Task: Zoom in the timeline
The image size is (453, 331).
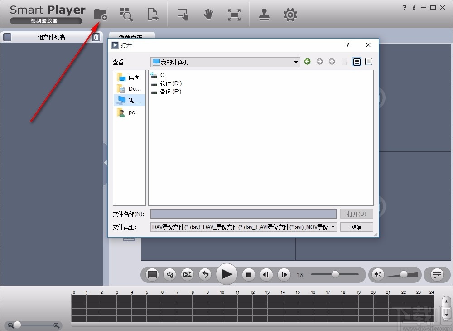Action: point(57,326)
